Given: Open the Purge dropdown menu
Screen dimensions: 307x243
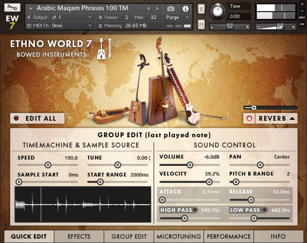Looking at the screenshot, I should click(178, 17).
